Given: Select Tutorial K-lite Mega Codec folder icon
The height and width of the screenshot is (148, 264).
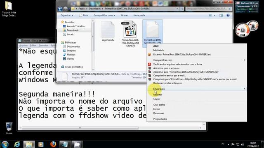Looking at the screenshot, I should 9,9.
